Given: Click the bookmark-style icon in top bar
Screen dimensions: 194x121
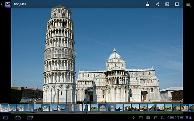Looking at the screenshot, I should point(177,4).
